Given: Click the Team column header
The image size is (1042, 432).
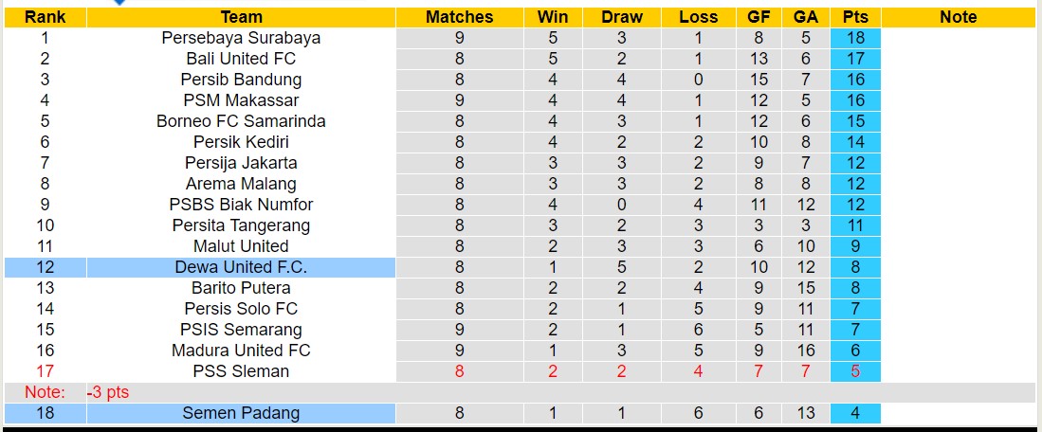Looking at the screenshot, I should click(241, 17).
